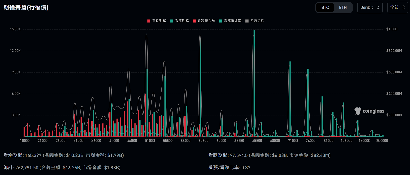Click the 12.00K left axis label
410x175 pixels.
(15, 51)
